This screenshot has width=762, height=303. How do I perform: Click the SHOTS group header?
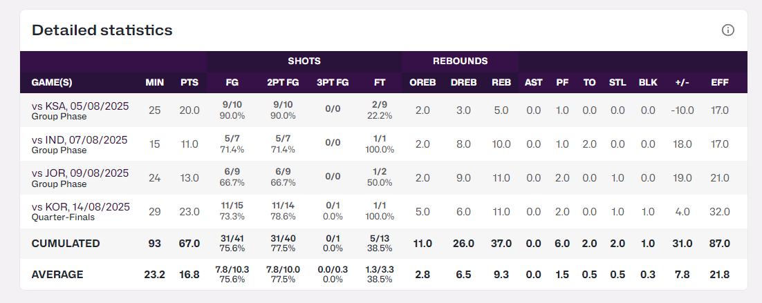point(304,61)
